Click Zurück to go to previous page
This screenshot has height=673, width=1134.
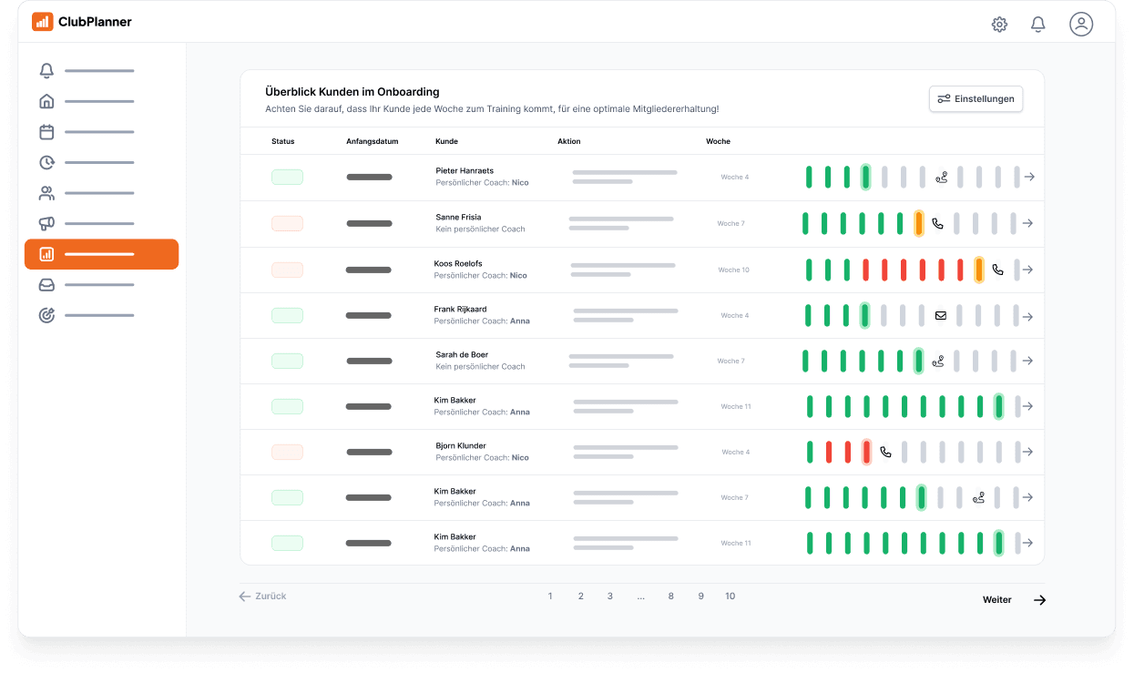pyautogui.click(x=262, y=597)
